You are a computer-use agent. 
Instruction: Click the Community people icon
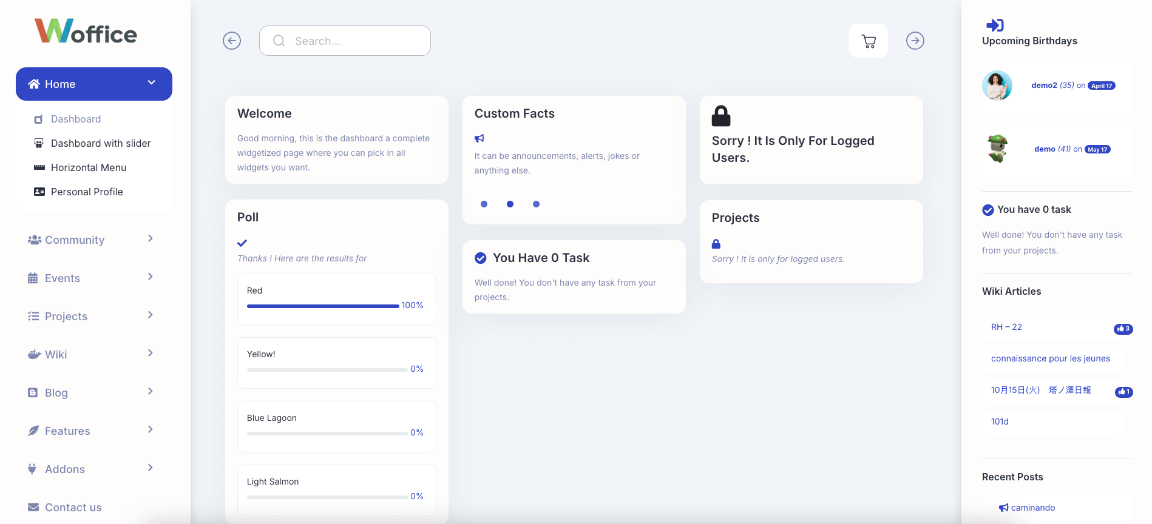click(x=34, y=240)
